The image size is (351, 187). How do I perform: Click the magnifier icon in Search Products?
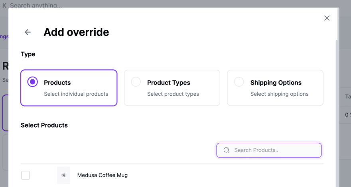pos(226,150)
